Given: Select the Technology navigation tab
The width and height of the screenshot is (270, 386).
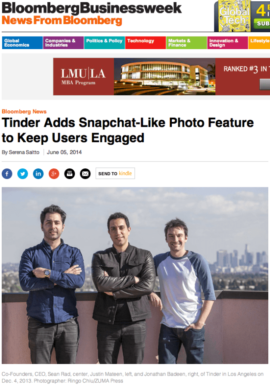Looking at the screenshot, I should (x=146, y=43).
